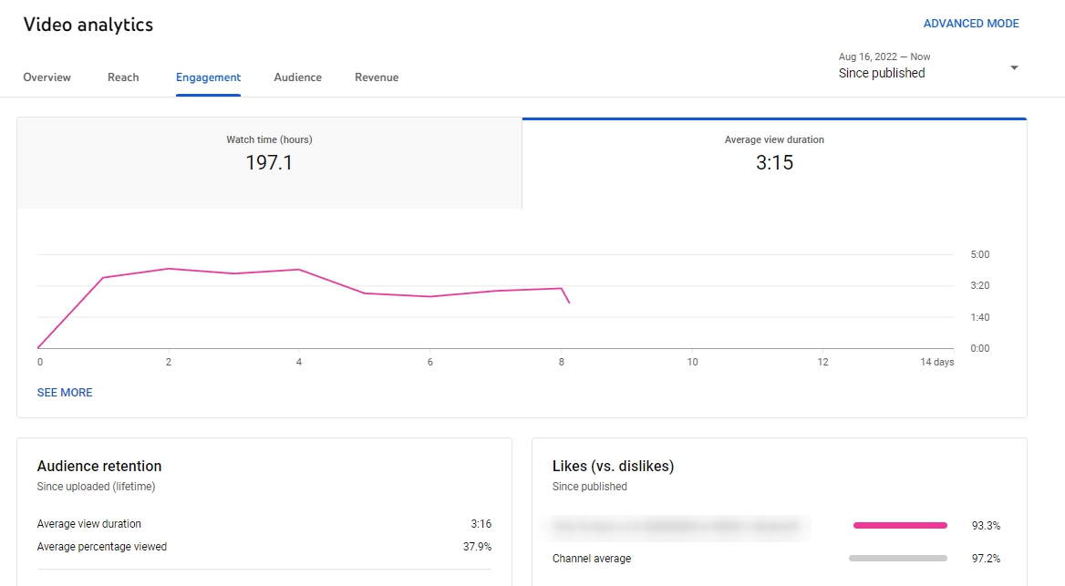Open the date range dropdown arrow
The height and width of the screenshot is (586, 1065).
pyautogui.click(x=1013, y=68)
